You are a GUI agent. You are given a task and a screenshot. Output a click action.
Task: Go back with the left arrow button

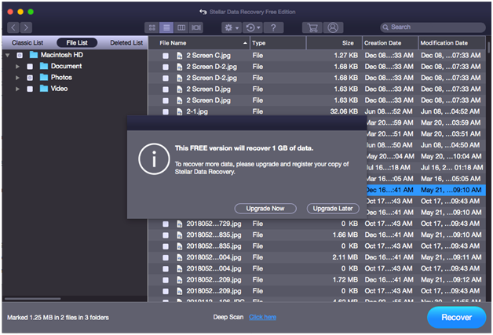(x=13, y=27)
